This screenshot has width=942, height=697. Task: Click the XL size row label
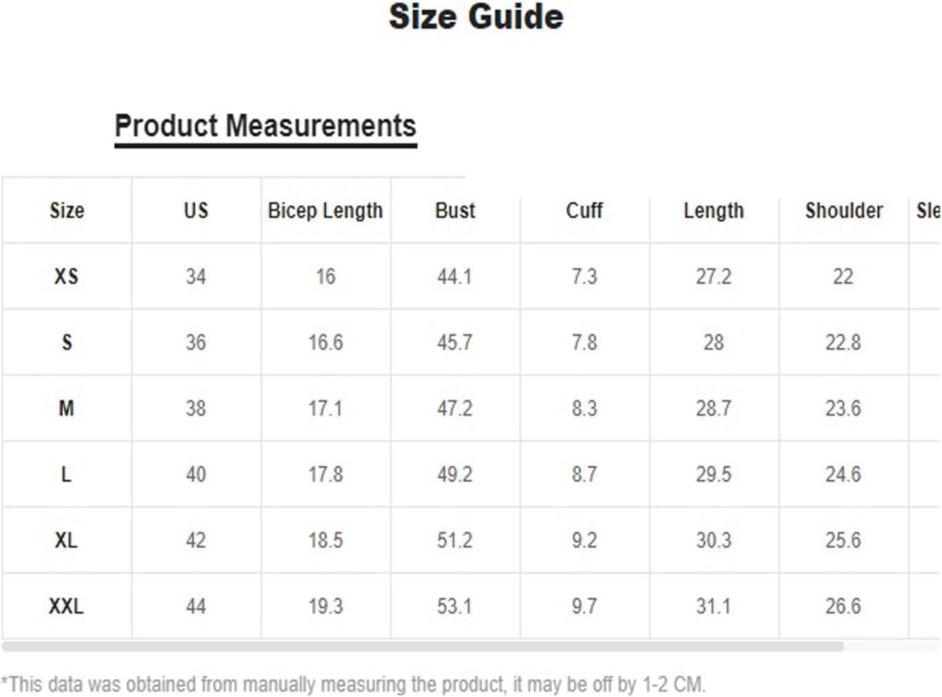tap(66, 540)
